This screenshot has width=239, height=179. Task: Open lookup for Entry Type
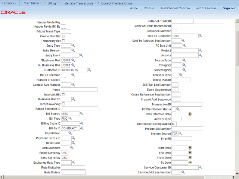73,45
